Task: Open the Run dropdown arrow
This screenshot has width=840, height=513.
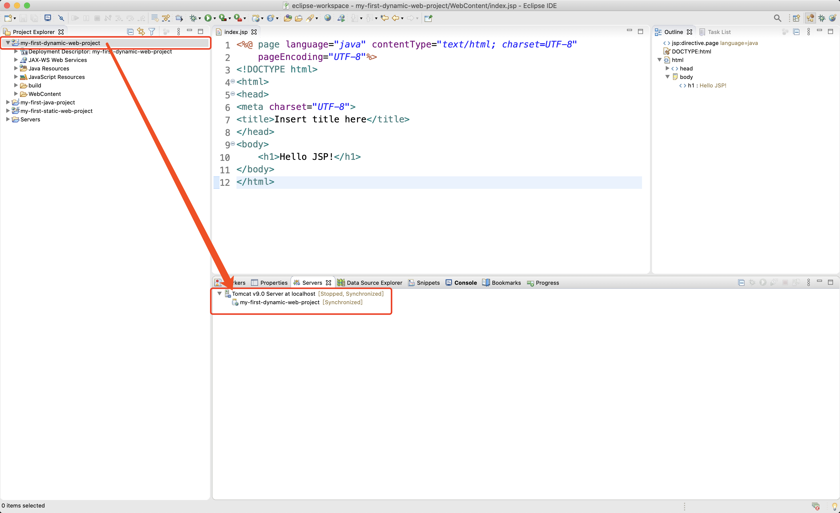Action: pyautogui.click(x=215, y=19)
